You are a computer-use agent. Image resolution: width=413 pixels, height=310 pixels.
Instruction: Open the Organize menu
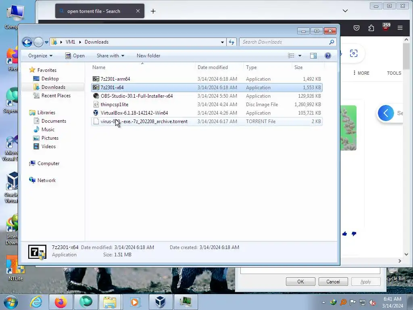pyautogui.click(x=40, y=56)
